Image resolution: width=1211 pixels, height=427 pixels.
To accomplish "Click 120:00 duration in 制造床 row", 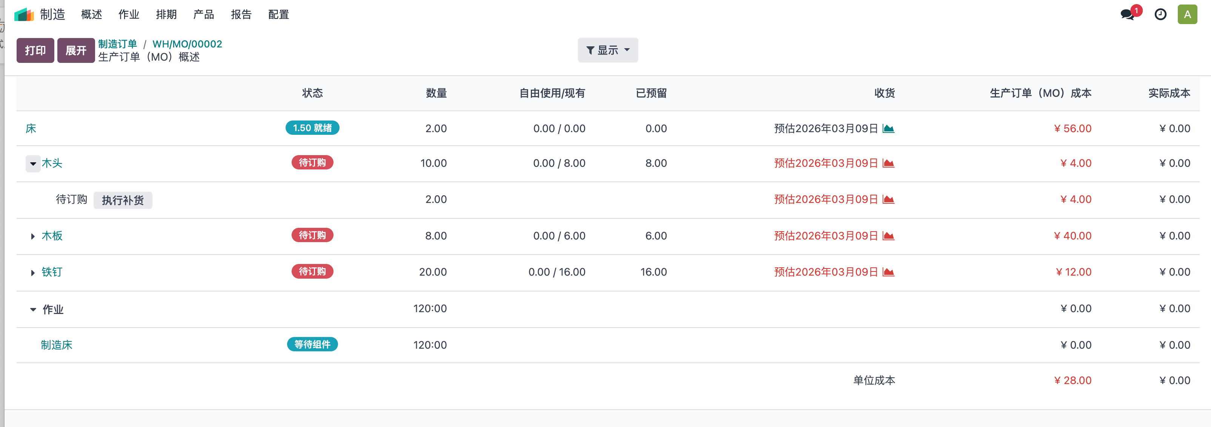I will [x=430, y=345].
